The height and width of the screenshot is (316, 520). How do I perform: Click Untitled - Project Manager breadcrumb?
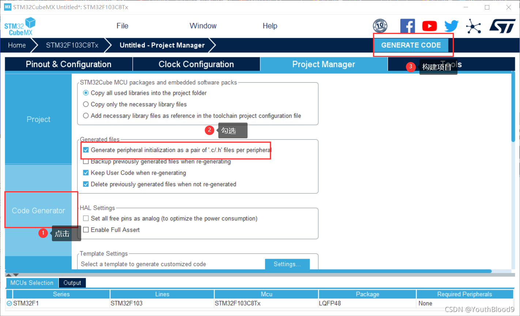pyautogui.click(x=162, y=45)
